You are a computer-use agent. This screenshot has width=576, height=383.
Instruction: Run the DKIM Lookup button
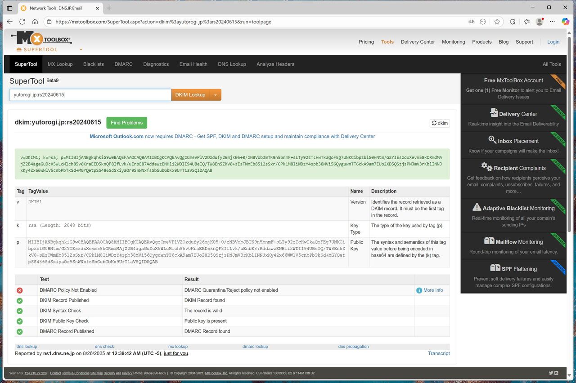[190, 95]
